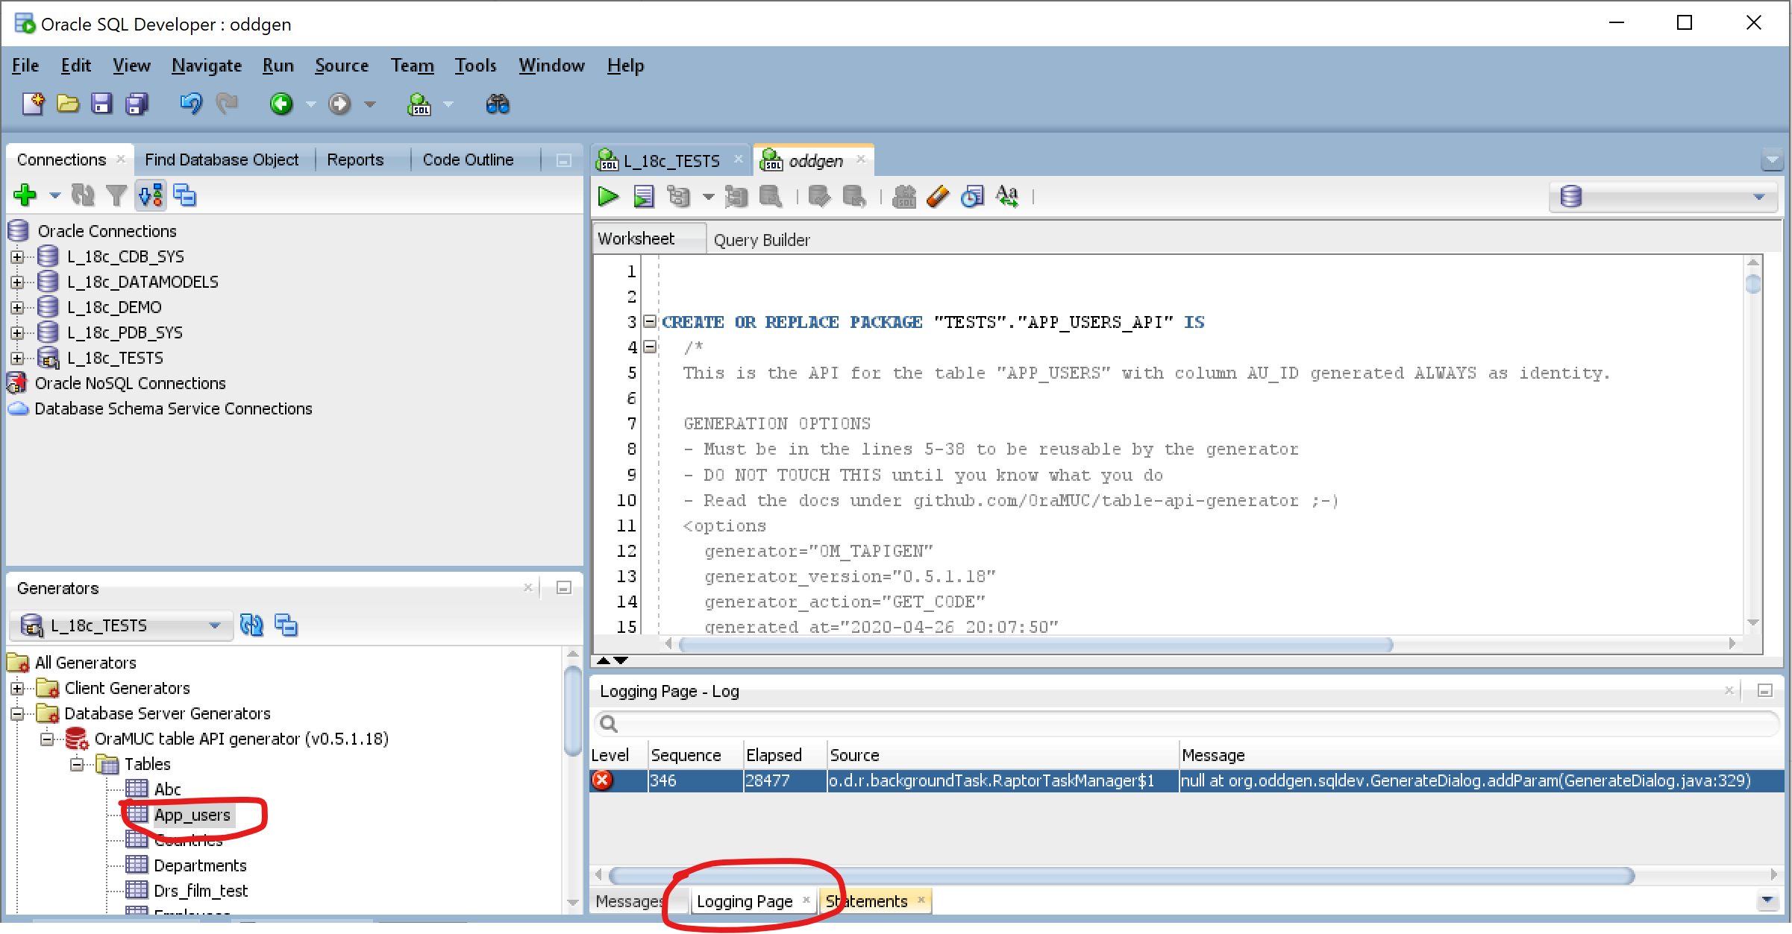This screenshot has width=1792, height=934.
Task: Expand the L_18c_DEMO connection node
Action: [x=17, y=307]
